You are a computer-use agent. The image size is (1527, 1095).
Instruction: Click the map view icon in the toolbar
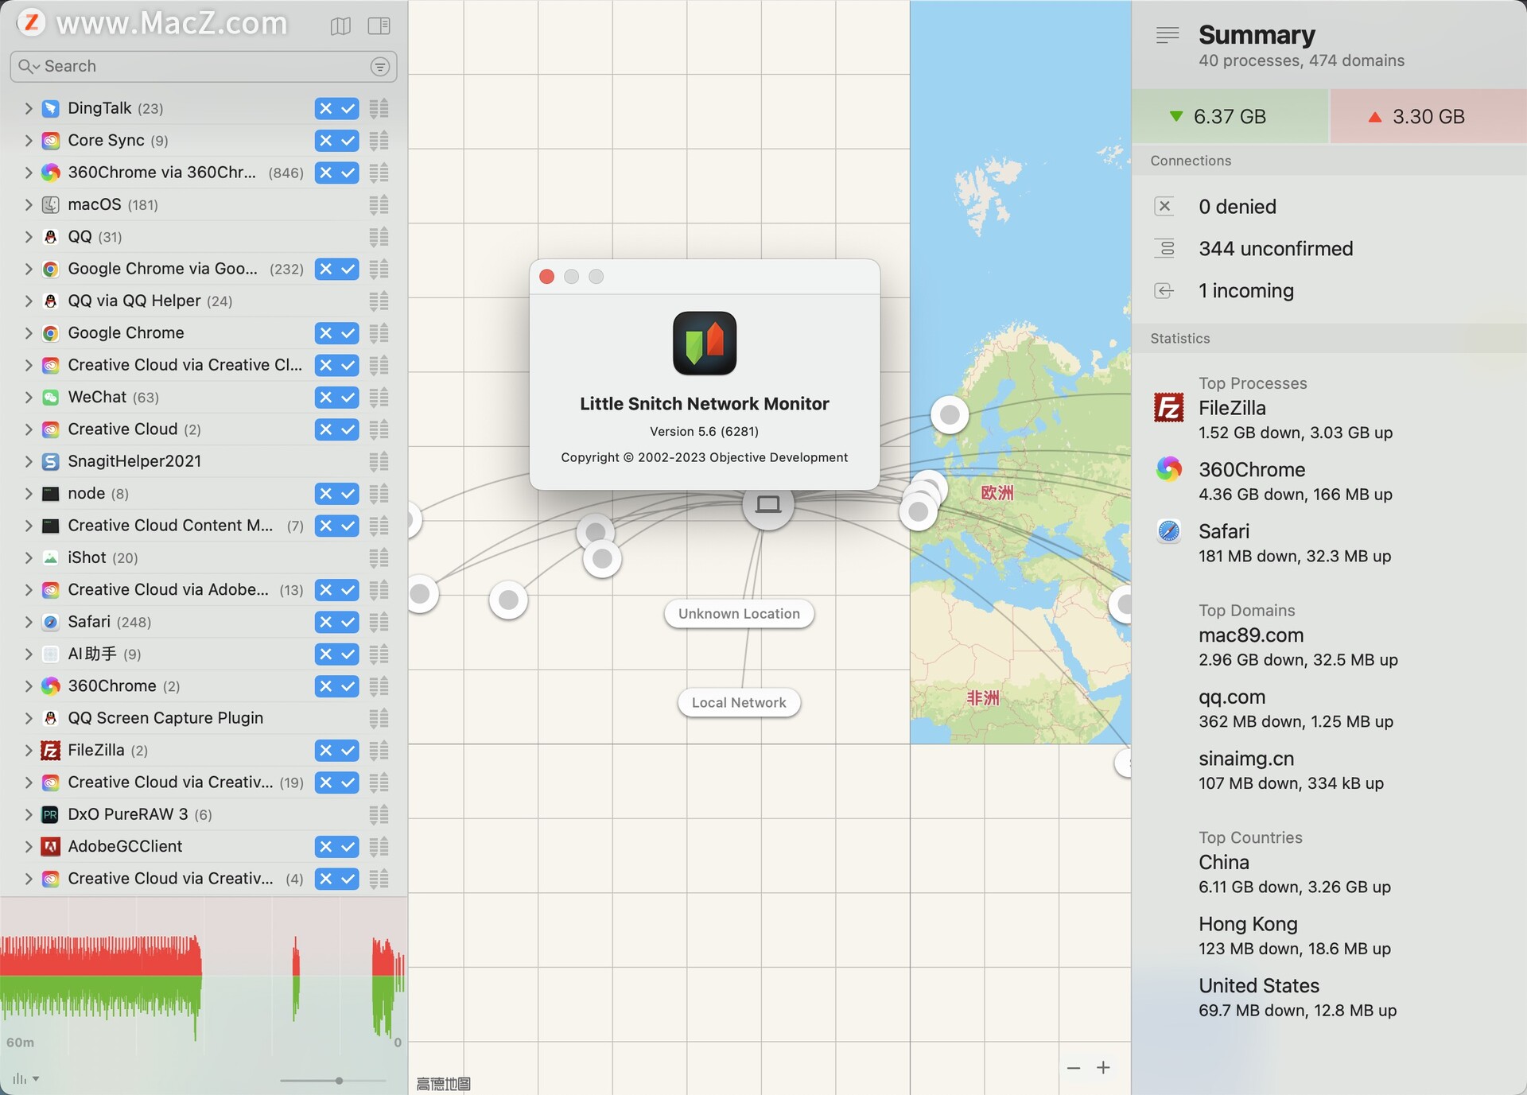340,26
